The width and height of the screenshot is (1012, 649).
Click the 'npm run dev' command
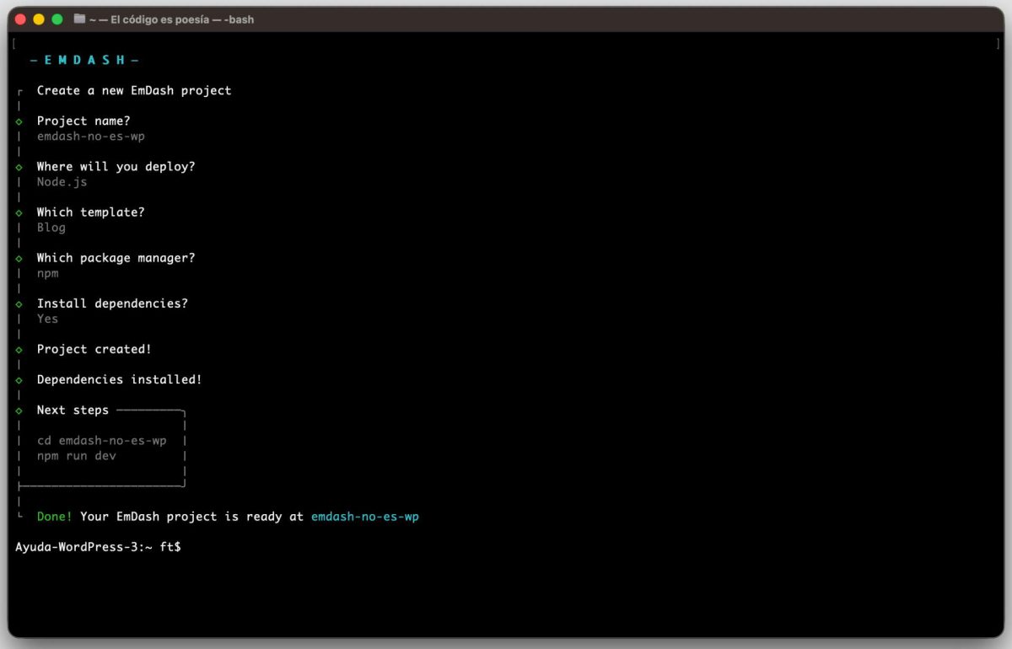point(77,455)
